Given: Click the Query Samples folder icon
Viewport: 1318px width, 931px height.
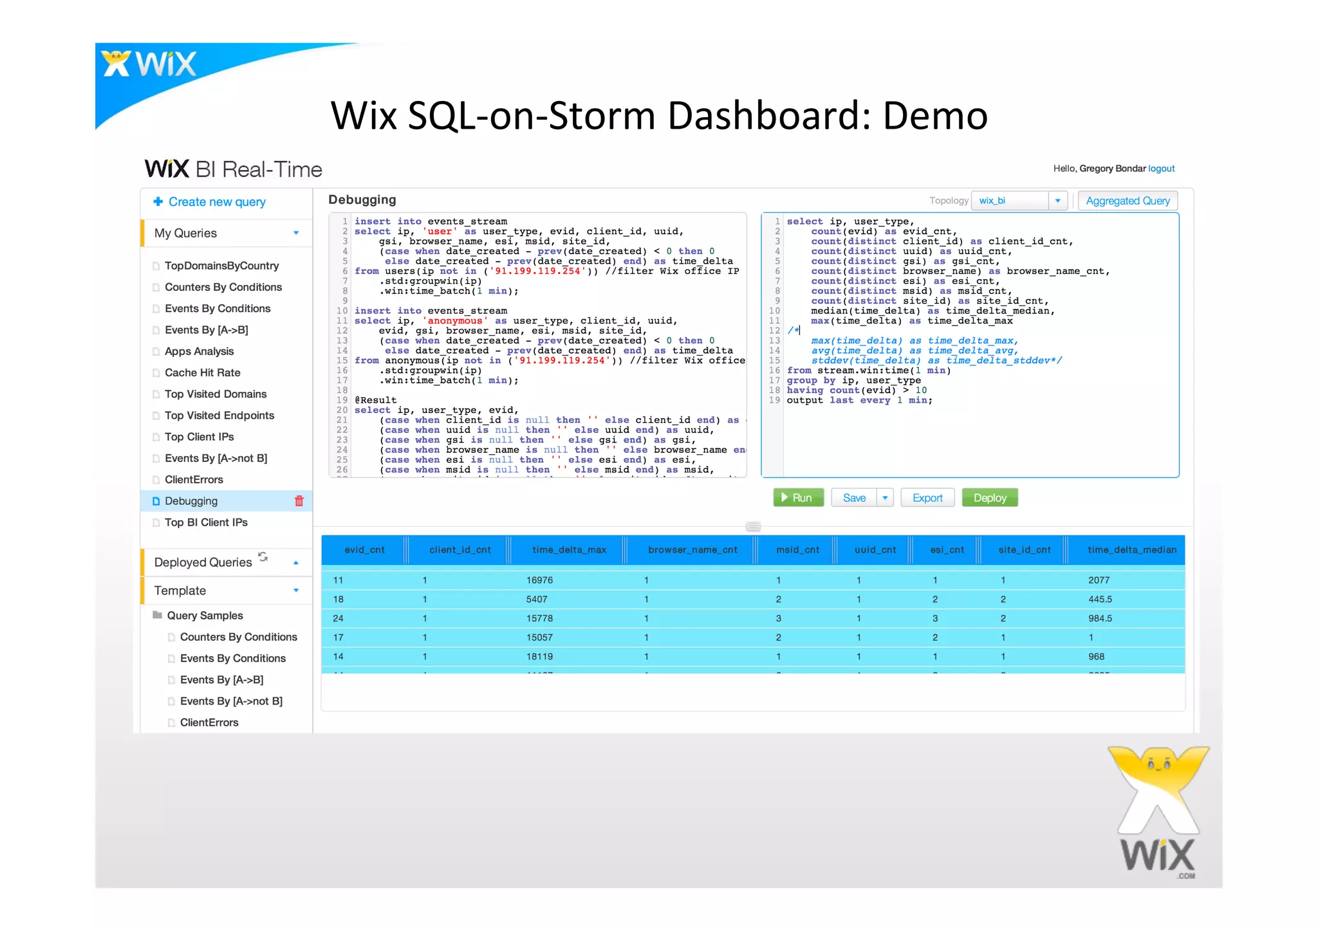Looking at the screenshot, I should point(157,615).
